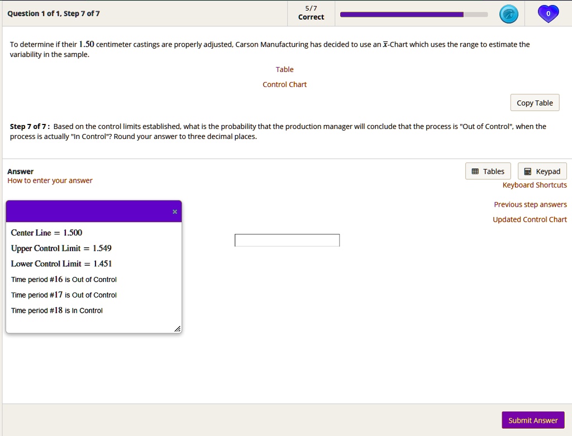Open the Updated Control Chart

(530, 219)
